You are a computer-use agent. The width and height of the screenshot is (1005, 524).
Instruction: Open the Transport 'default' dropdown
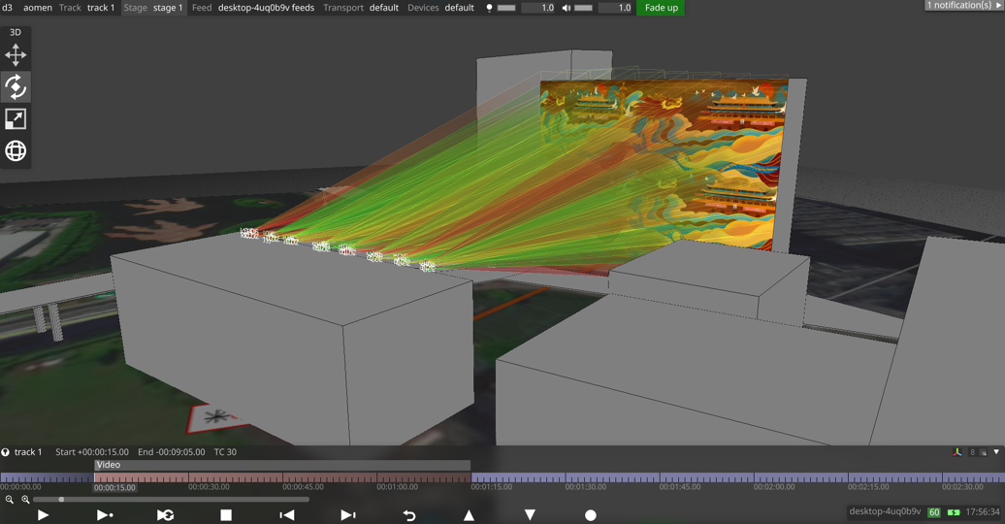[383, 8]
